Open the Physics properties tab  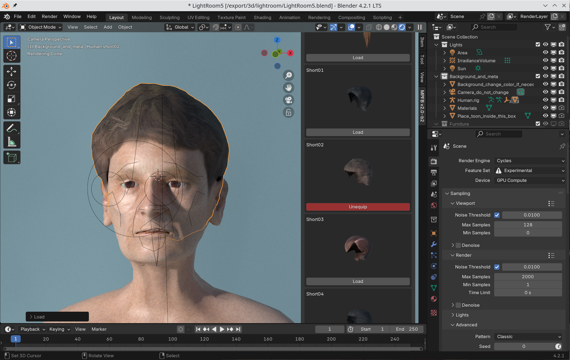coord(434,266)
